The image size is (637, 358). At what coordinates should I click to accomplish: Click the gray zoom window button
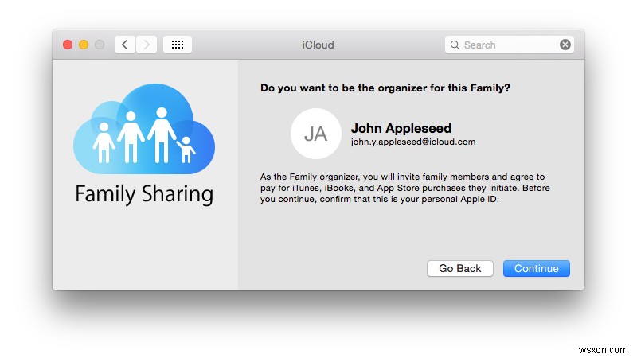100,45
